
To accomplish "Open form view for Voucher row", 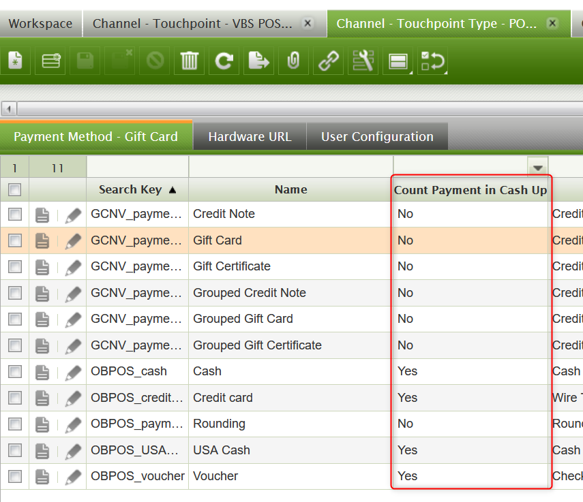I will (x=42, y=477).
